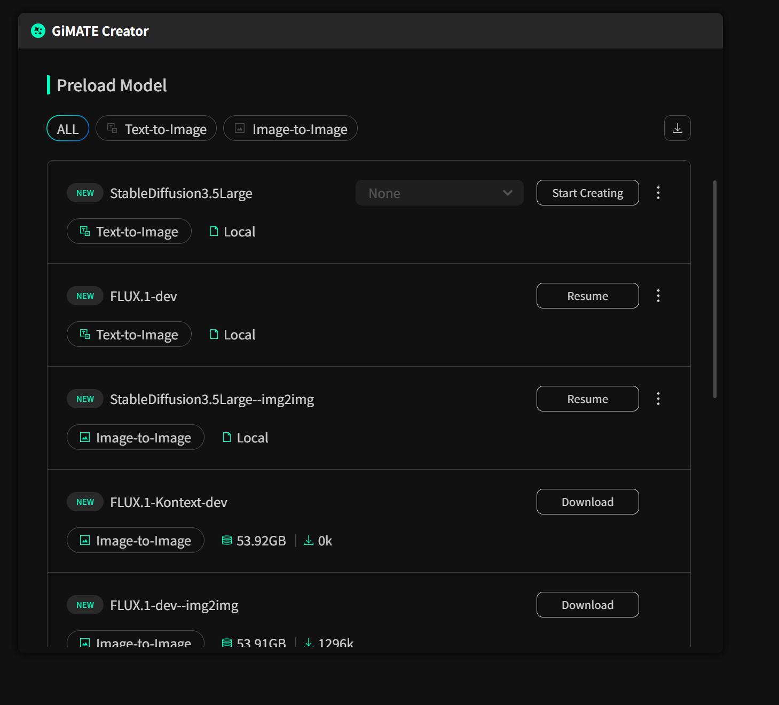This screenshot has height=705, width=779.
Task: Click the FLUX.1-dev--img2img model name
Action: (x=174, y=605)
